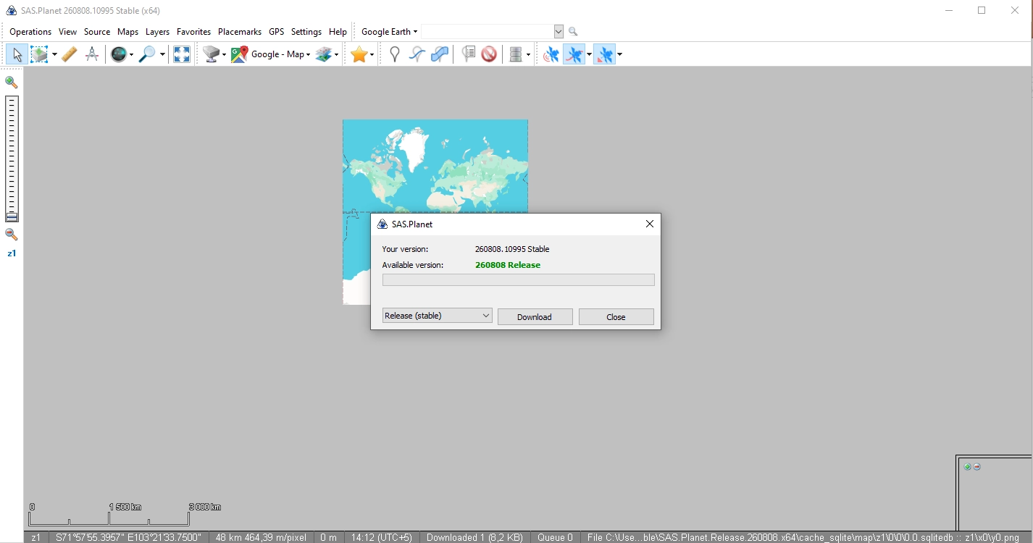Screen dimensions: 1033x543
Task: Click SAS.Planet icon in title bar
Action: click(x=12, y=11)
